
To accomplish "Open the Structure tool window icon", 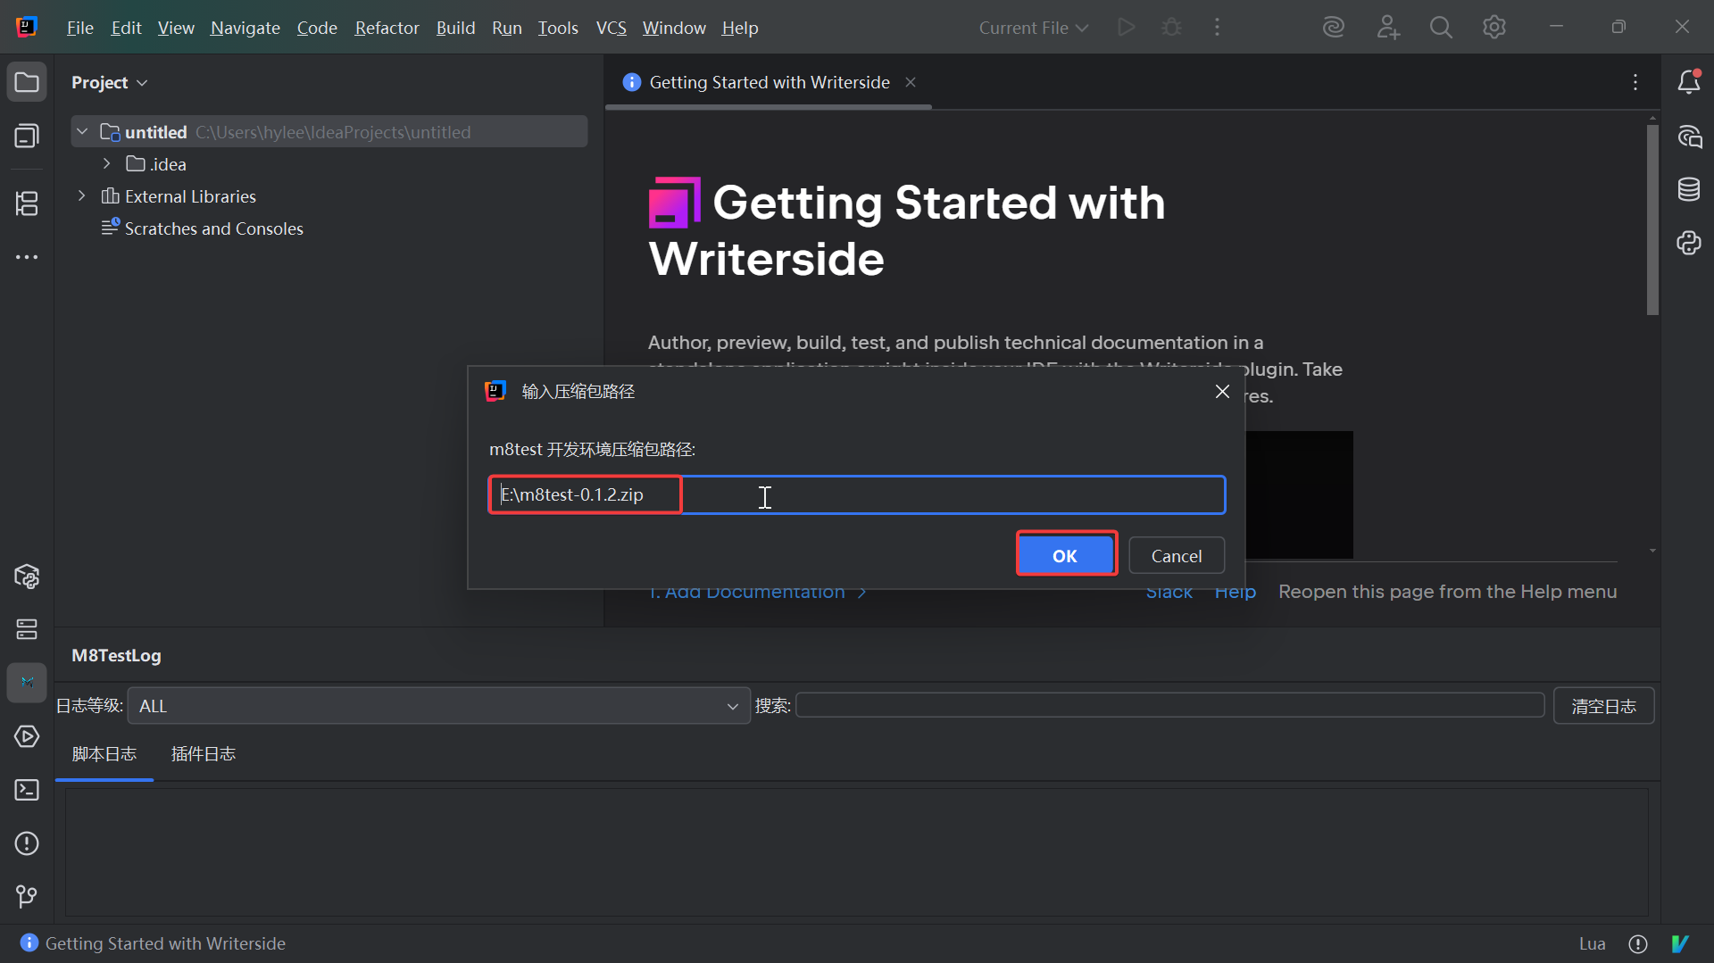I will pos(27,203).
